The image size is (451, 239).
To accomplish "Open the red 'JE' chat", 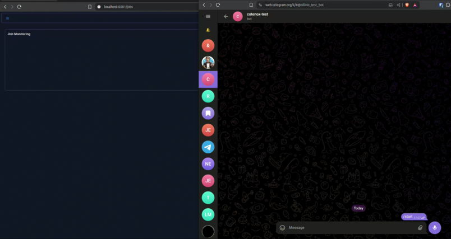I will 208,130.
